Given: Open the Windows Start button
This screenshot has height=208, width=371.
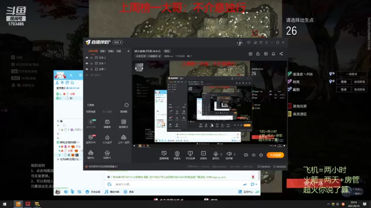Looking at the screenshot, I should (5, 204).
